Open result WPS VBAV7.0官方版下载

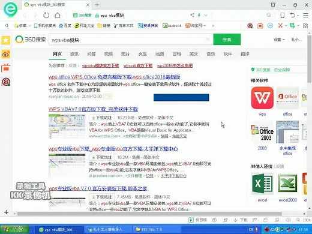[93, 109]
